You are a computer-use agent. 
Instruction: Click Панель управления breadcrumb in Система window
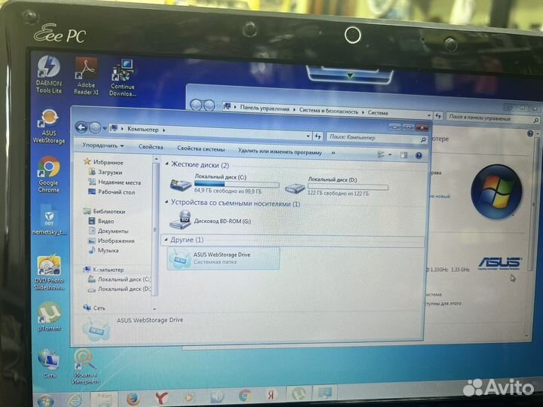point(265,109)
